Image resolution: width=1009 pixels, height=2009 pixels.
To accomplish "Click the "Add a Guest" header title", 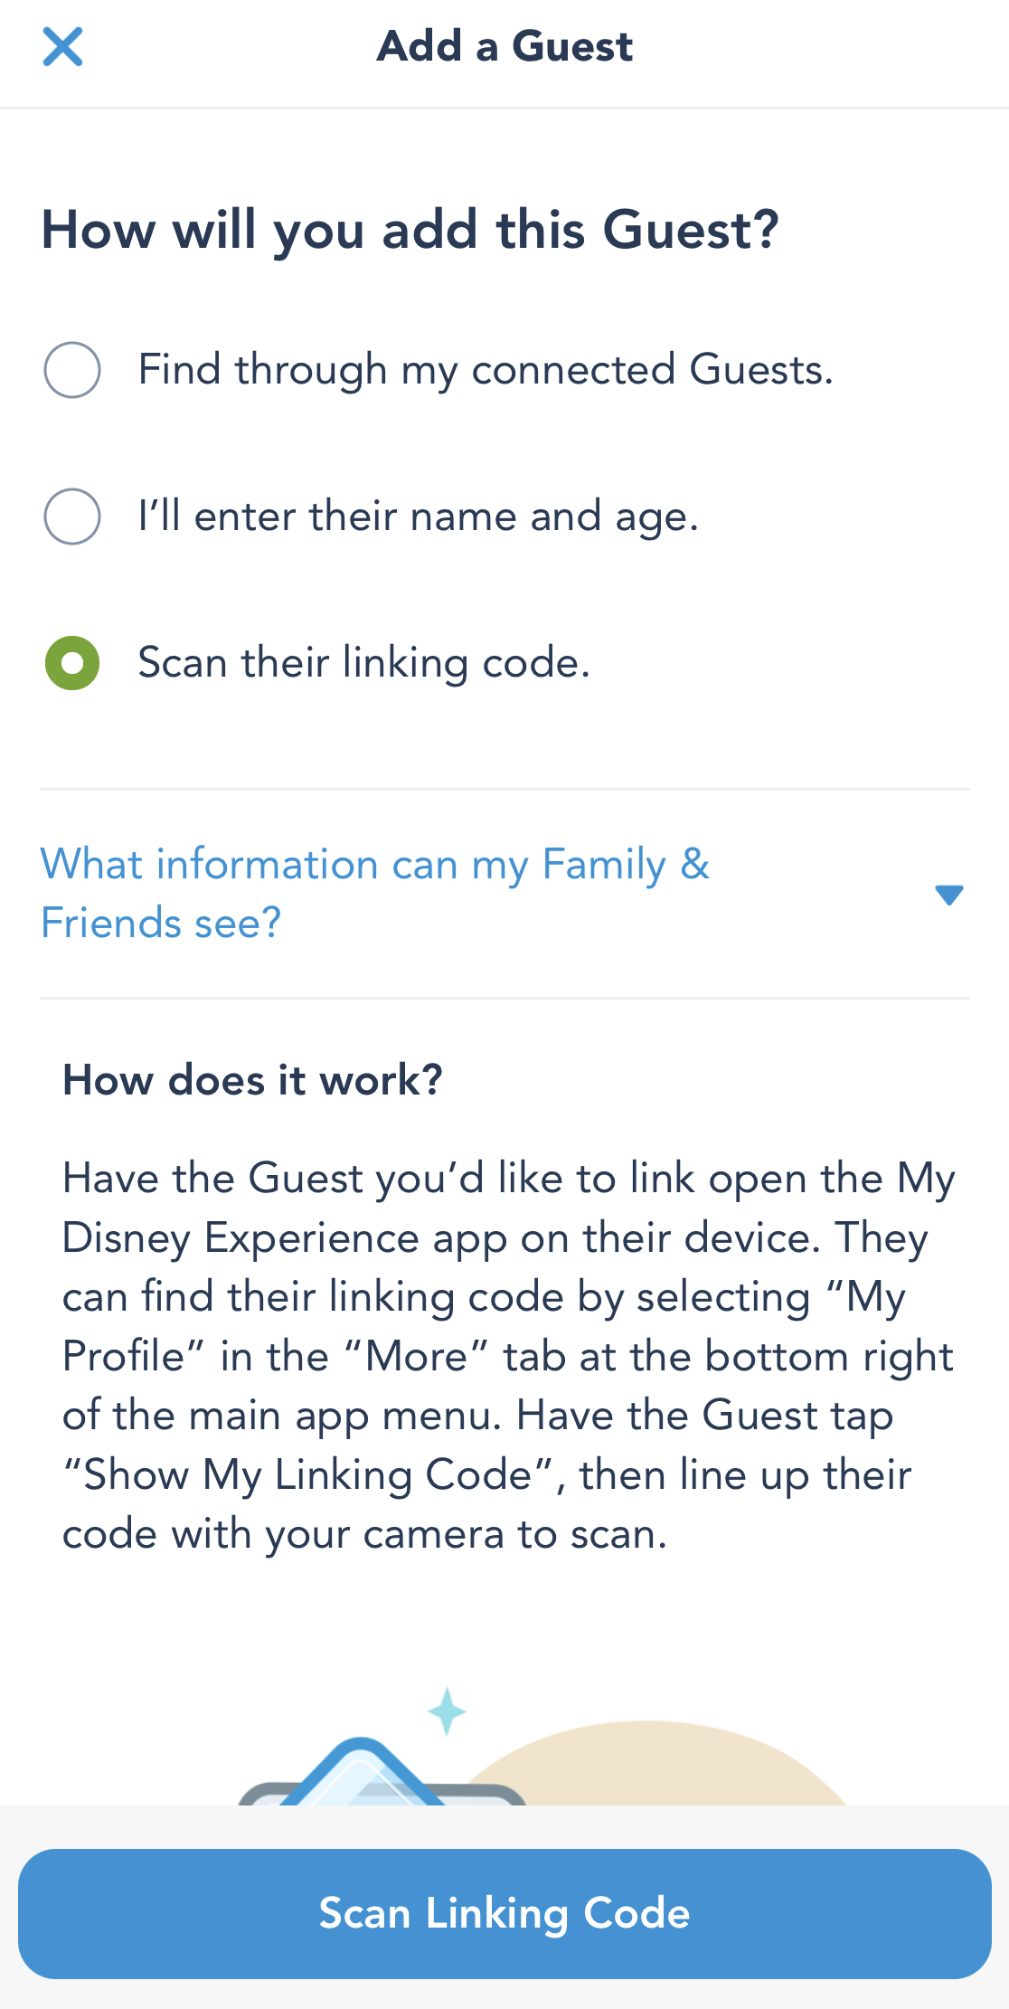I will 504,47.
